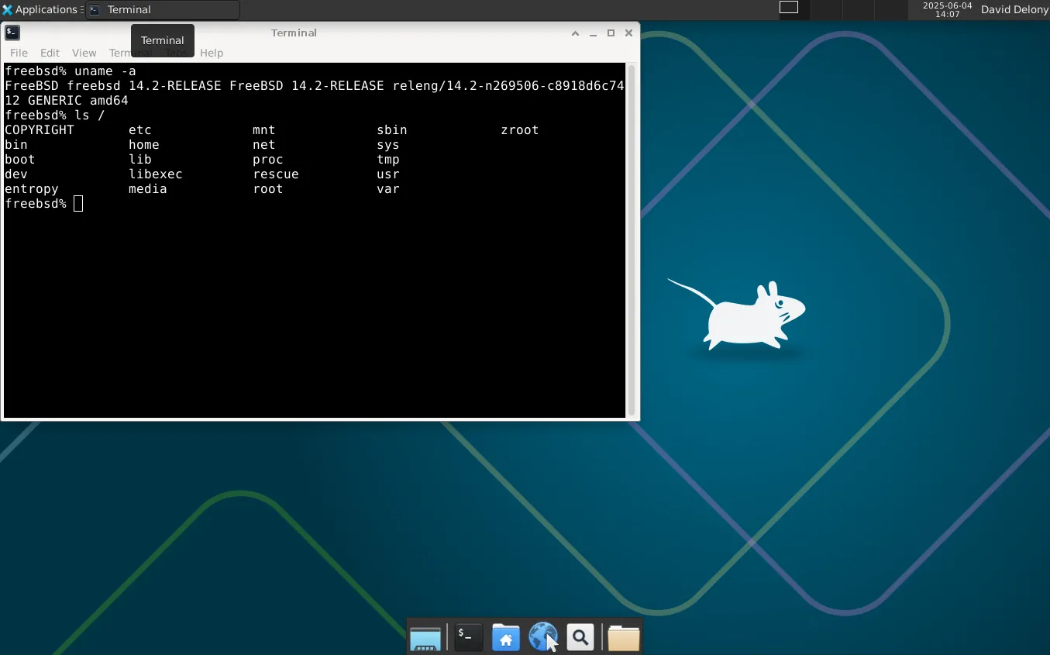Open the Tabs menu of the terminal
1050x655 pixels.
[177, 53]
